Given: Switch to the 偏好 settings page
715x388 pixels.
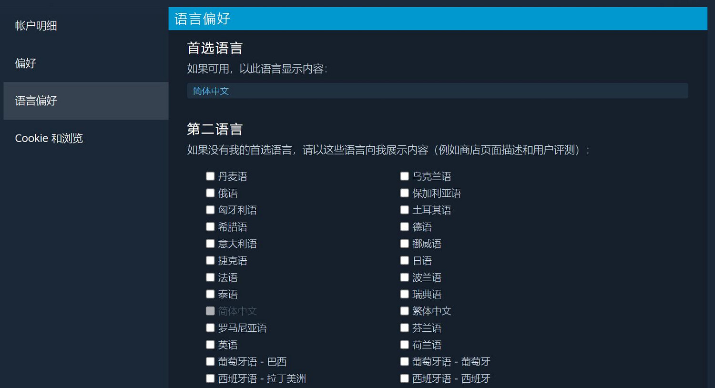Looking at the screenshot, I should (25, 63).
